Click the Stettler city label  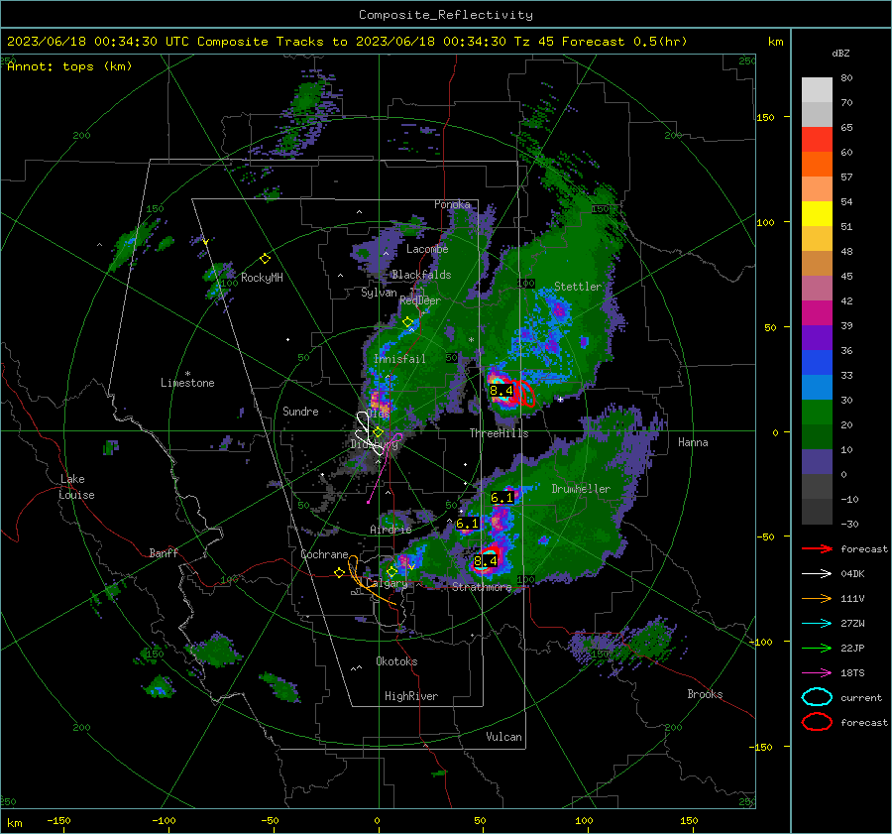pyautogui.click(x=578, y=287)
